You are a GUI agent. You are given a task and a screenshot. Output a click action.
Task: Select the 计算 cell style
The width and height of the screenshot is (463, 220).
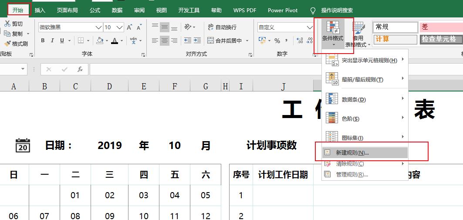click(395, 39)
